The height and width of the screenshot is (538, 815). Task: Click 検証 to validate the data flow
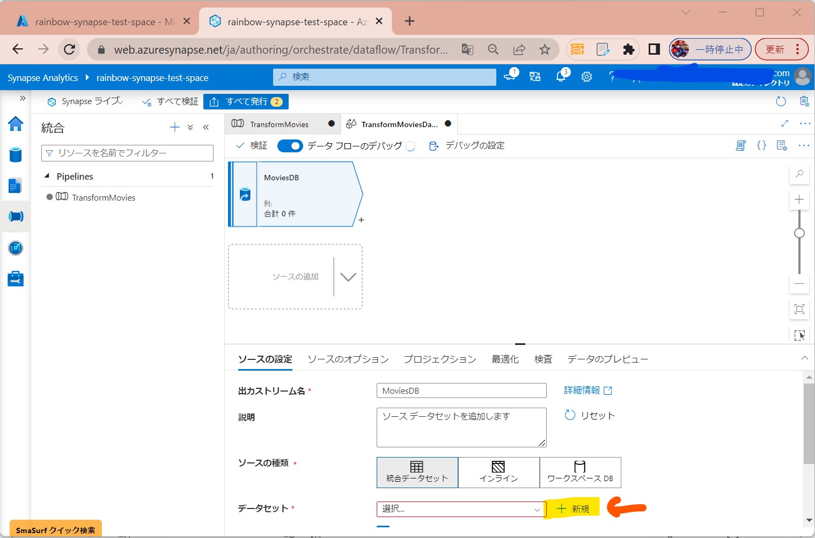pos(252,145)
